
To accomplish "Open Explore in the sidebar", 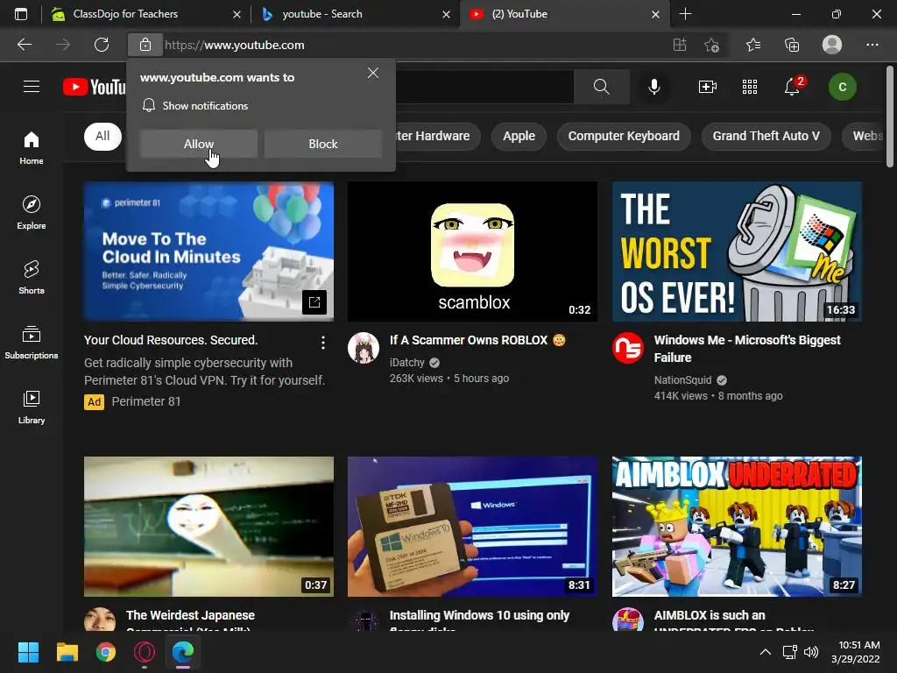I will pos(32,212).
